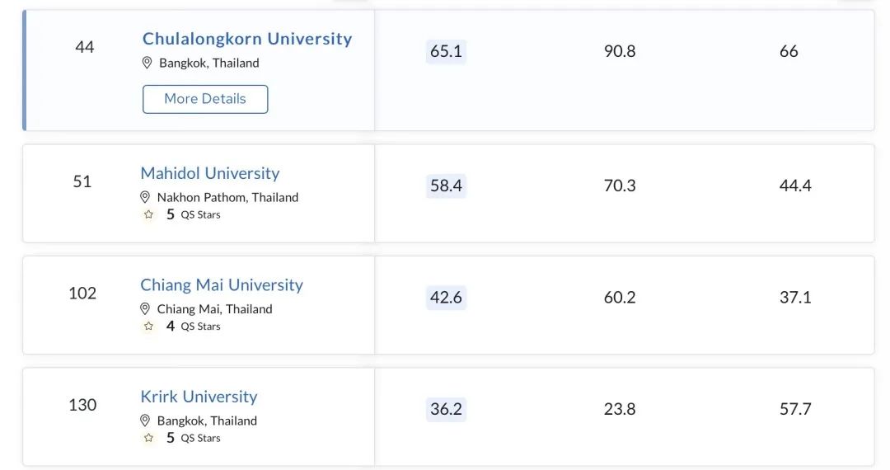Open the Chulalongkorn University link
The image size is (890, 470).
point(247,39)
